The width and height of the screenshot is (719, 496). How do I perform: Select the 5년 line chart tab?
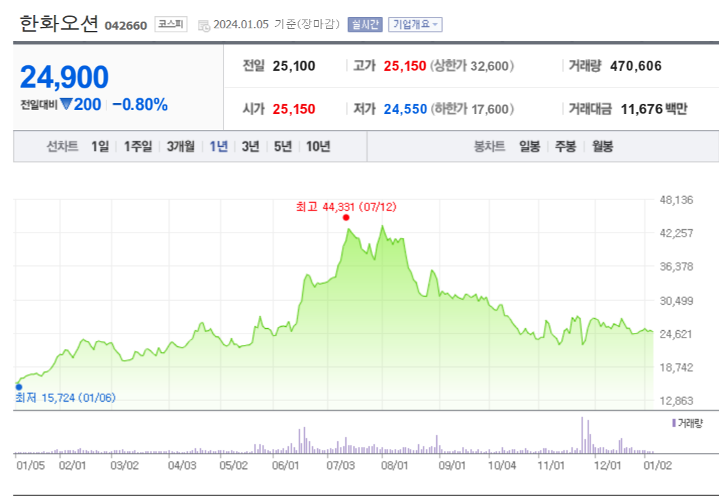pos(283,146)
